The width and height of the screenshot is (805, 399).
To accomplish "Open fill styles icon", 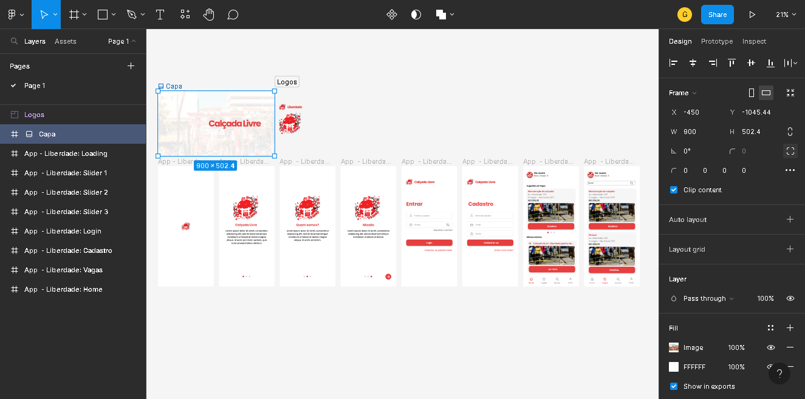I will coord(770,328).
